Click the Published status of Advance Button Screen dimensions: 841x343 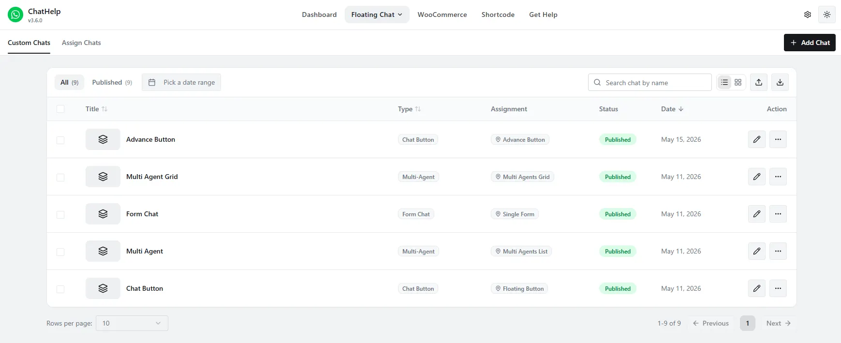[618, 140]
